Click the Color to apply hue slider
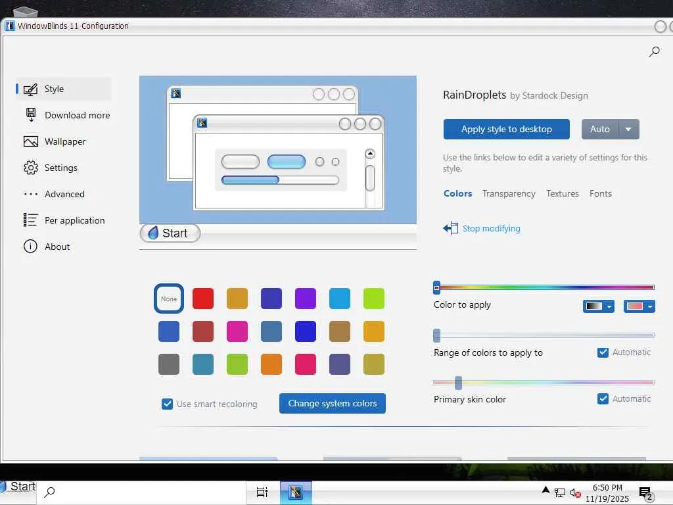This screenshot has width=673, height=505. tap(544, 287)
